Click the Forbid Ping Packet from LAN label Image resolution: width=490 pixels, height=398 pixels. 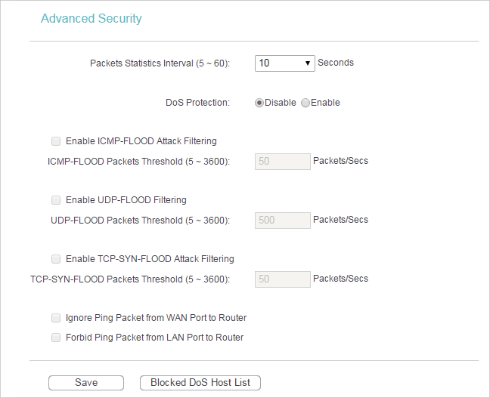(x=155, y=338)
